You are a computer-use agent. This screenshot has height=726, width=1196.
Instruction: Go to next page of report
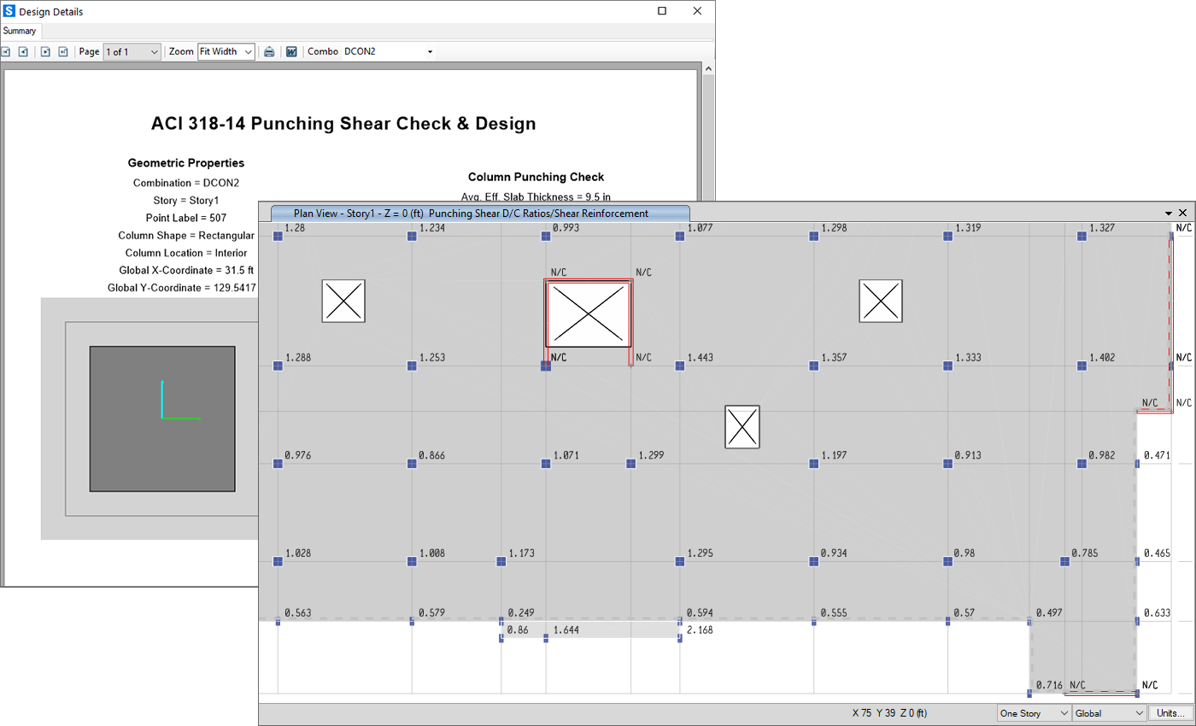[45, 52]
